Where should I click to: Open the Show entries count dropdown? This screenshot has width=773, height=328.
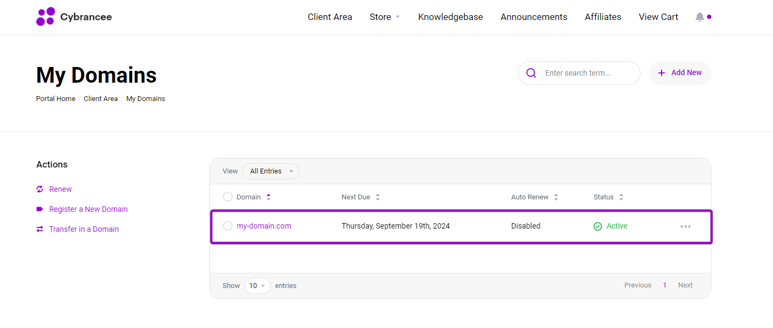[257, 285]
